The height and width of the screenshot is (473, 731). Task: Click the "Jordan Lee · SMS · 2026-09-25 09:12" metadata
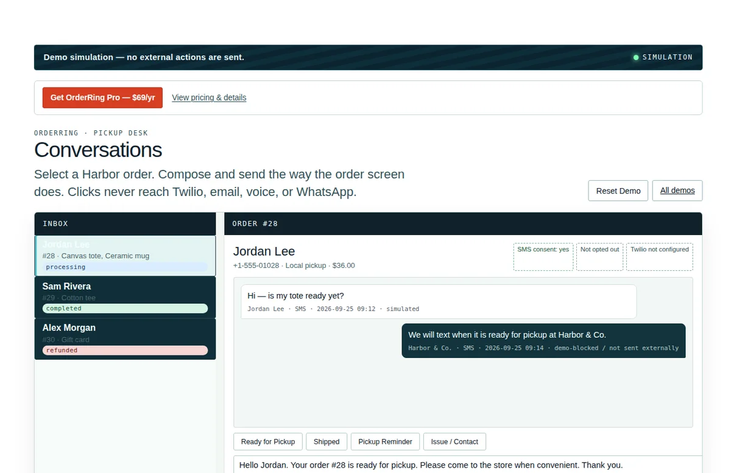(x=311, y=309)
